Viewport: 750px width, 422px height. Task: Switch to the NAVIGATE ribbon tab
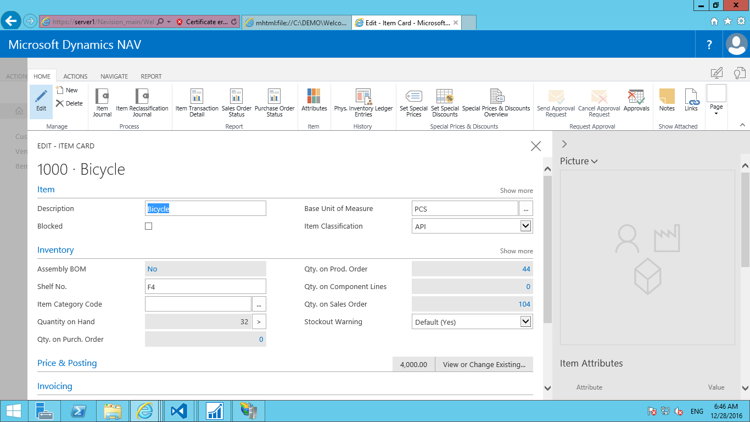(x=114, y=76)
